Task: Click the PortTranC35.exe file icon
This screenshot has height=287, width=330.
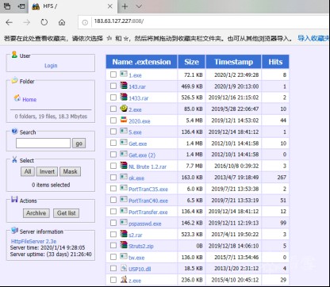Action: [x=124, y=188]
